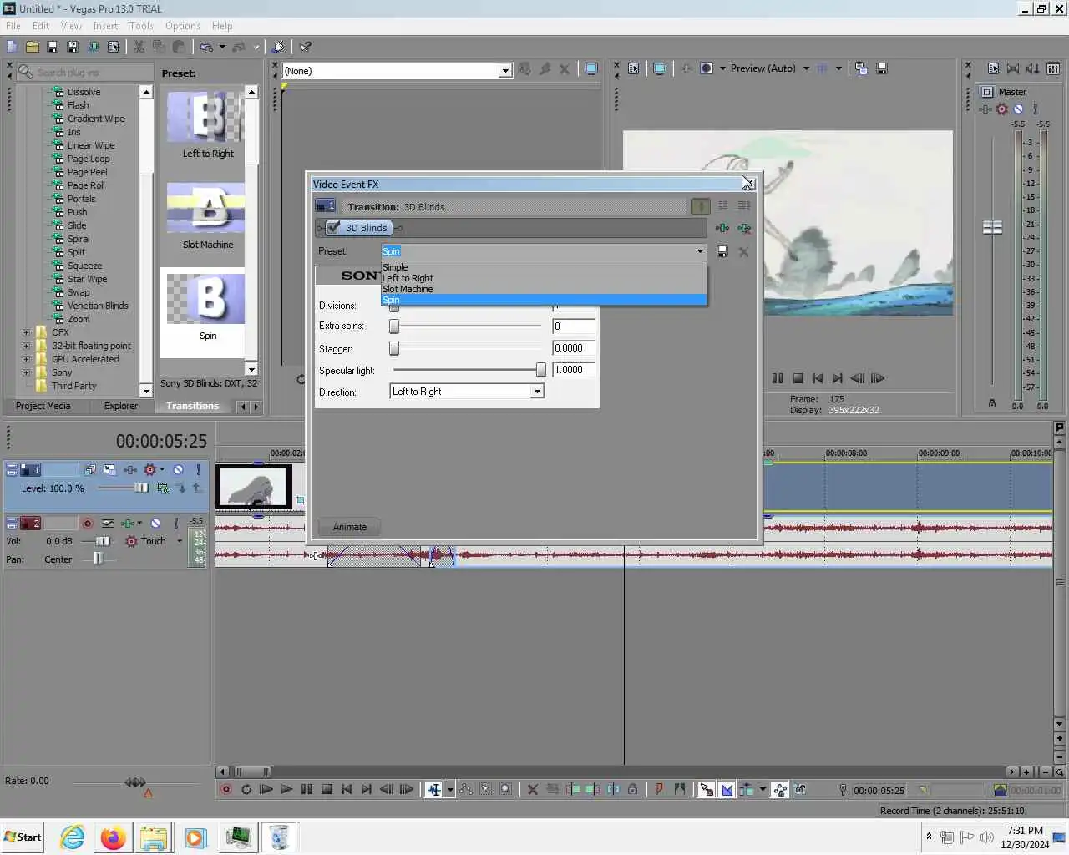Delete the preset using the X icon
Image resolution: width=1069 pixels, height=855 pixels.
(743, 251)
